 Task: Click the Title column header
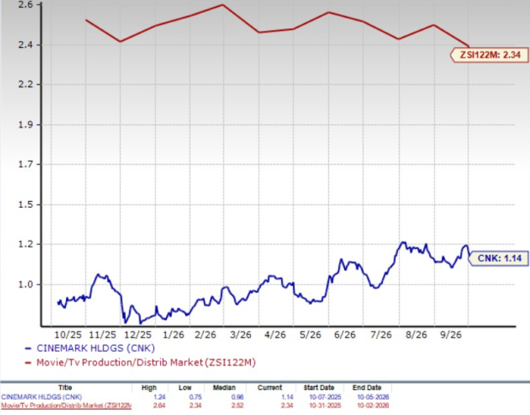[x=65, y=388]
